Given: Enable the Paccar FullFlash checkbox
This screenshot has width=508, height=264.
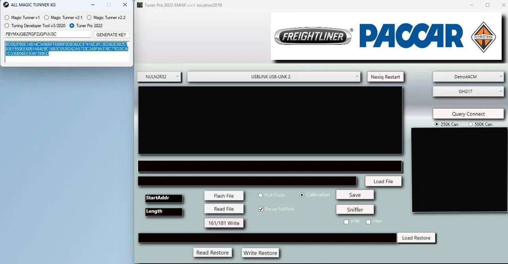Looking at the screenshot, I should [x=261, y=209].
